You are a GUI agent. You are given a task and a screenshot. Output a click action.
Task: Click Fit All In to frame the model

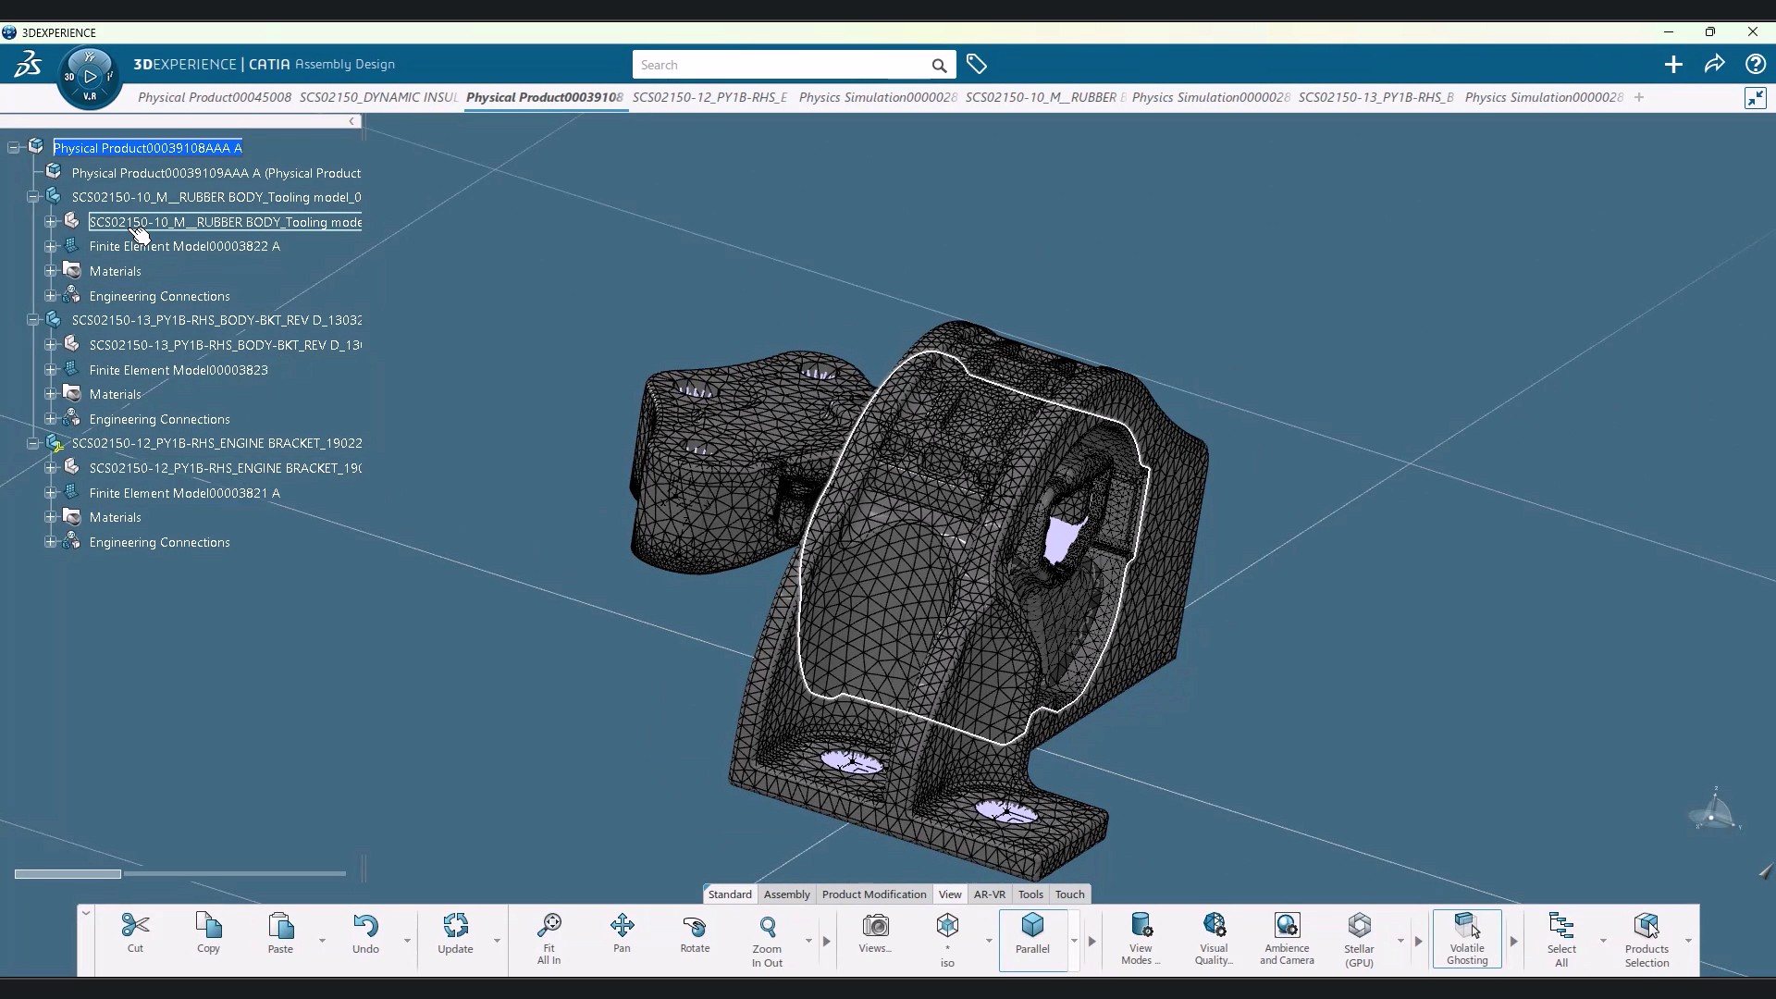click(549, 936)
